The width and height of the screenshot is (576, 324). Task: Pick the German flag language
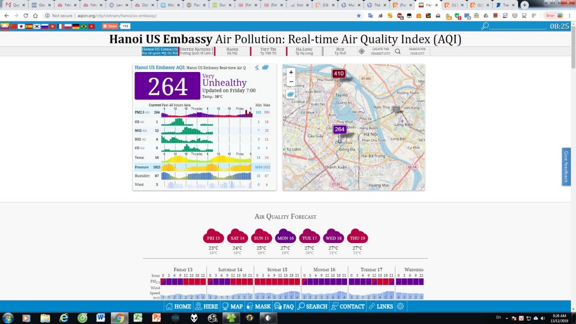tap(76, 26)
